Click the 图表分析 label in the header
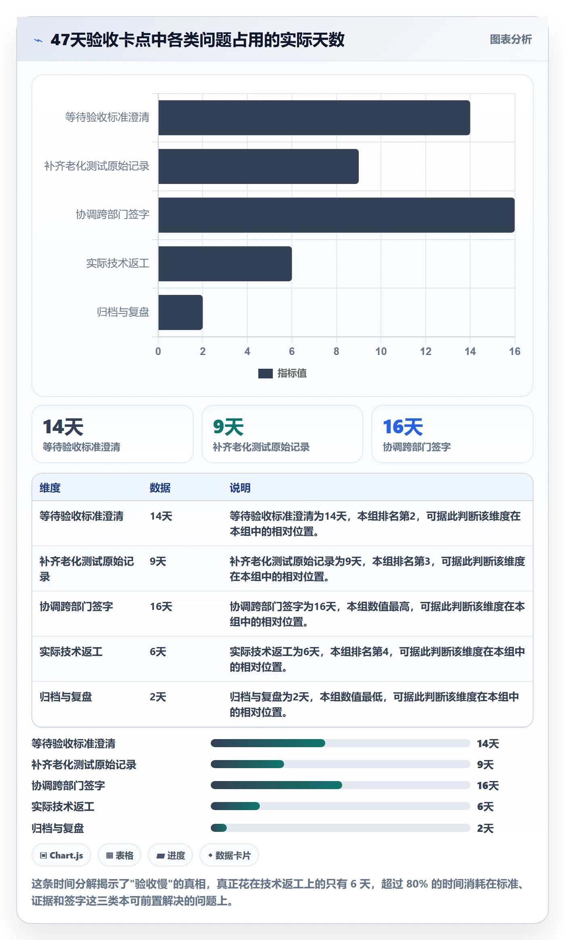Screen dimensions: 565x940 pyautogui.click(x=511, y=39)
